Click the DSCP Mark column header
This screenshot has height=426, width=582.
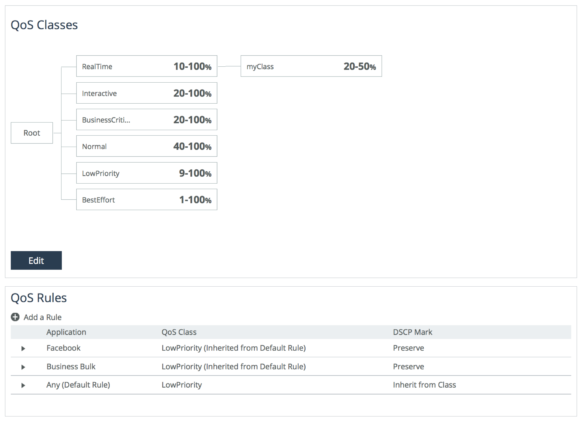pos(412,332)
